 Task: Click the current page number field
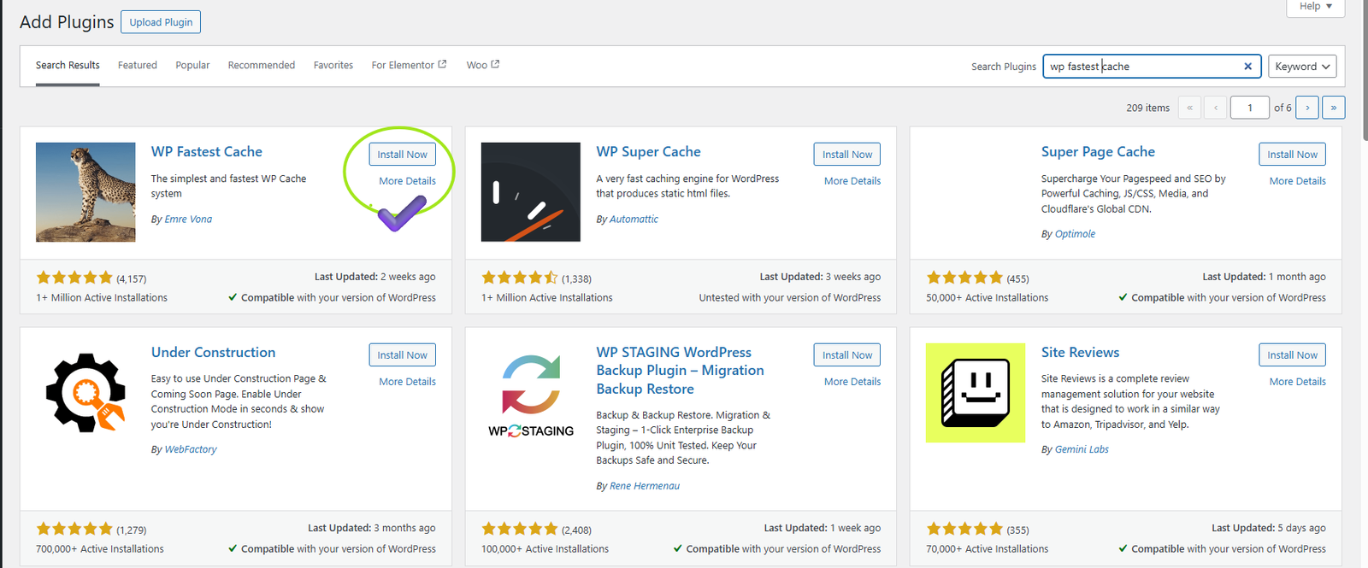click(x=1249, y=108)
